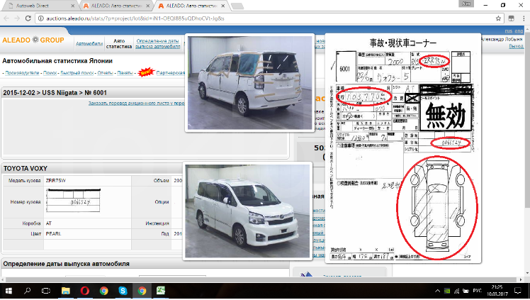The height and width of the screenshot is (300, 530).
Task: Open Windows Action Center notifications
Action: tap(518, 291)
